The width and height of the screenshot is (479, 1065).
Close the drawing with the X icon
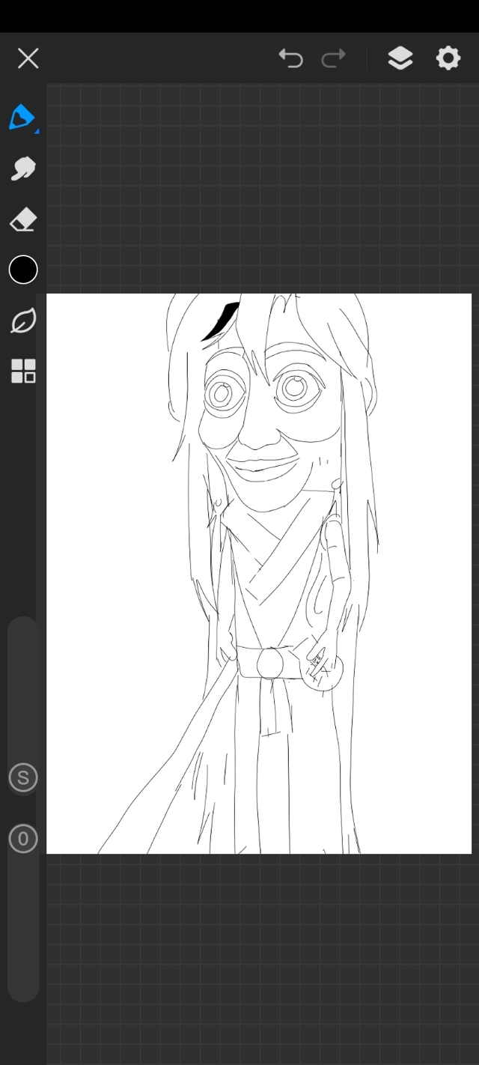point(28,58)
